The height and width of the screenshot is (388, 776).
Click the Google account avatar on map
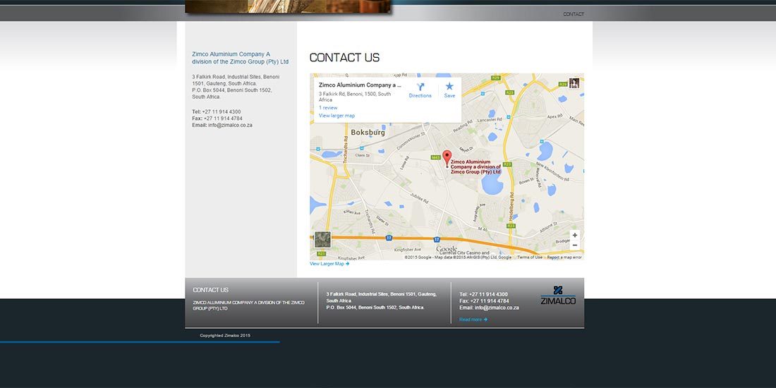[x=574, y=83]
